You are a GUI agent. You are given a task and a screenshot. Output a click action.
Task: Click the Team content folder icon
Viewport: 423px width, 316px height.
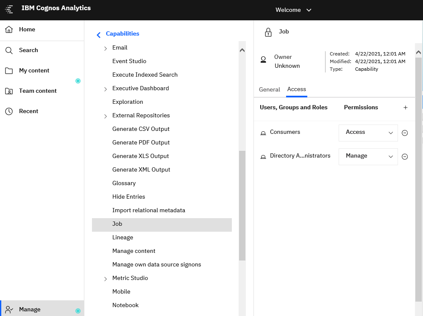coord(9,91)
